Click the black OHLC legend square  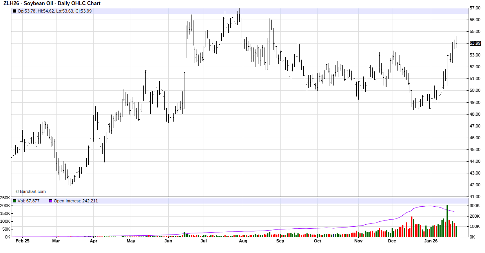15,11
